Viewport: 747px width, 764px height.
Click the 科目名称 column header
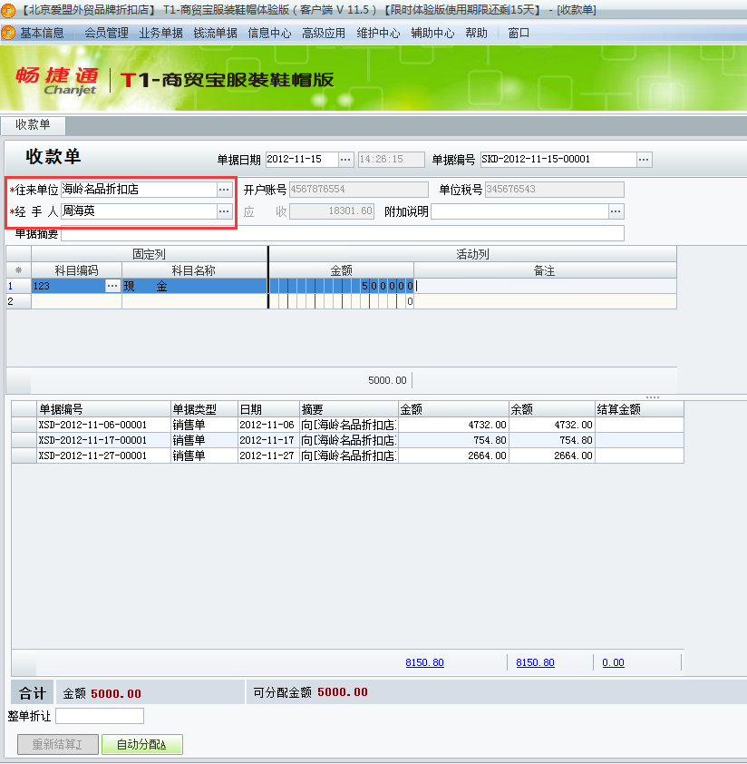click(x=194, y=270)
